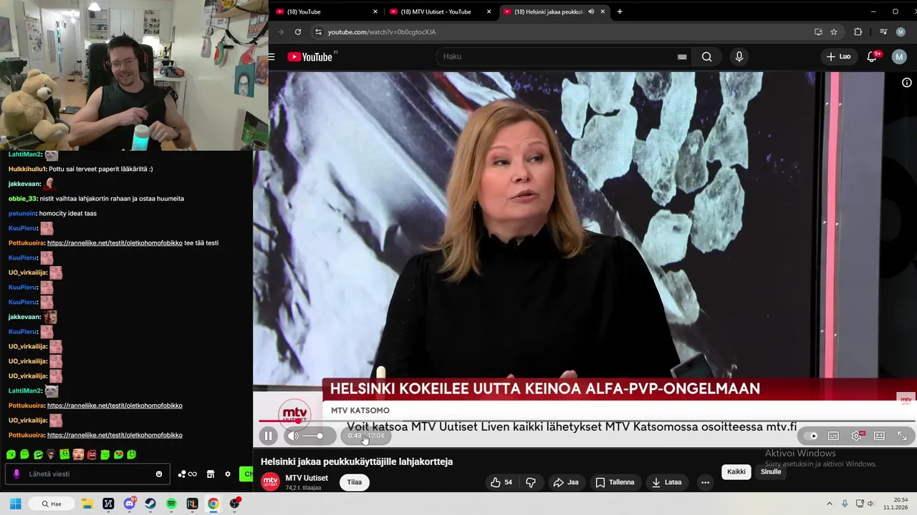The width and height of the screenshot is (917, 515).
Task: Open the YouTube account avatar menu
Action: [x=899, y=57]
